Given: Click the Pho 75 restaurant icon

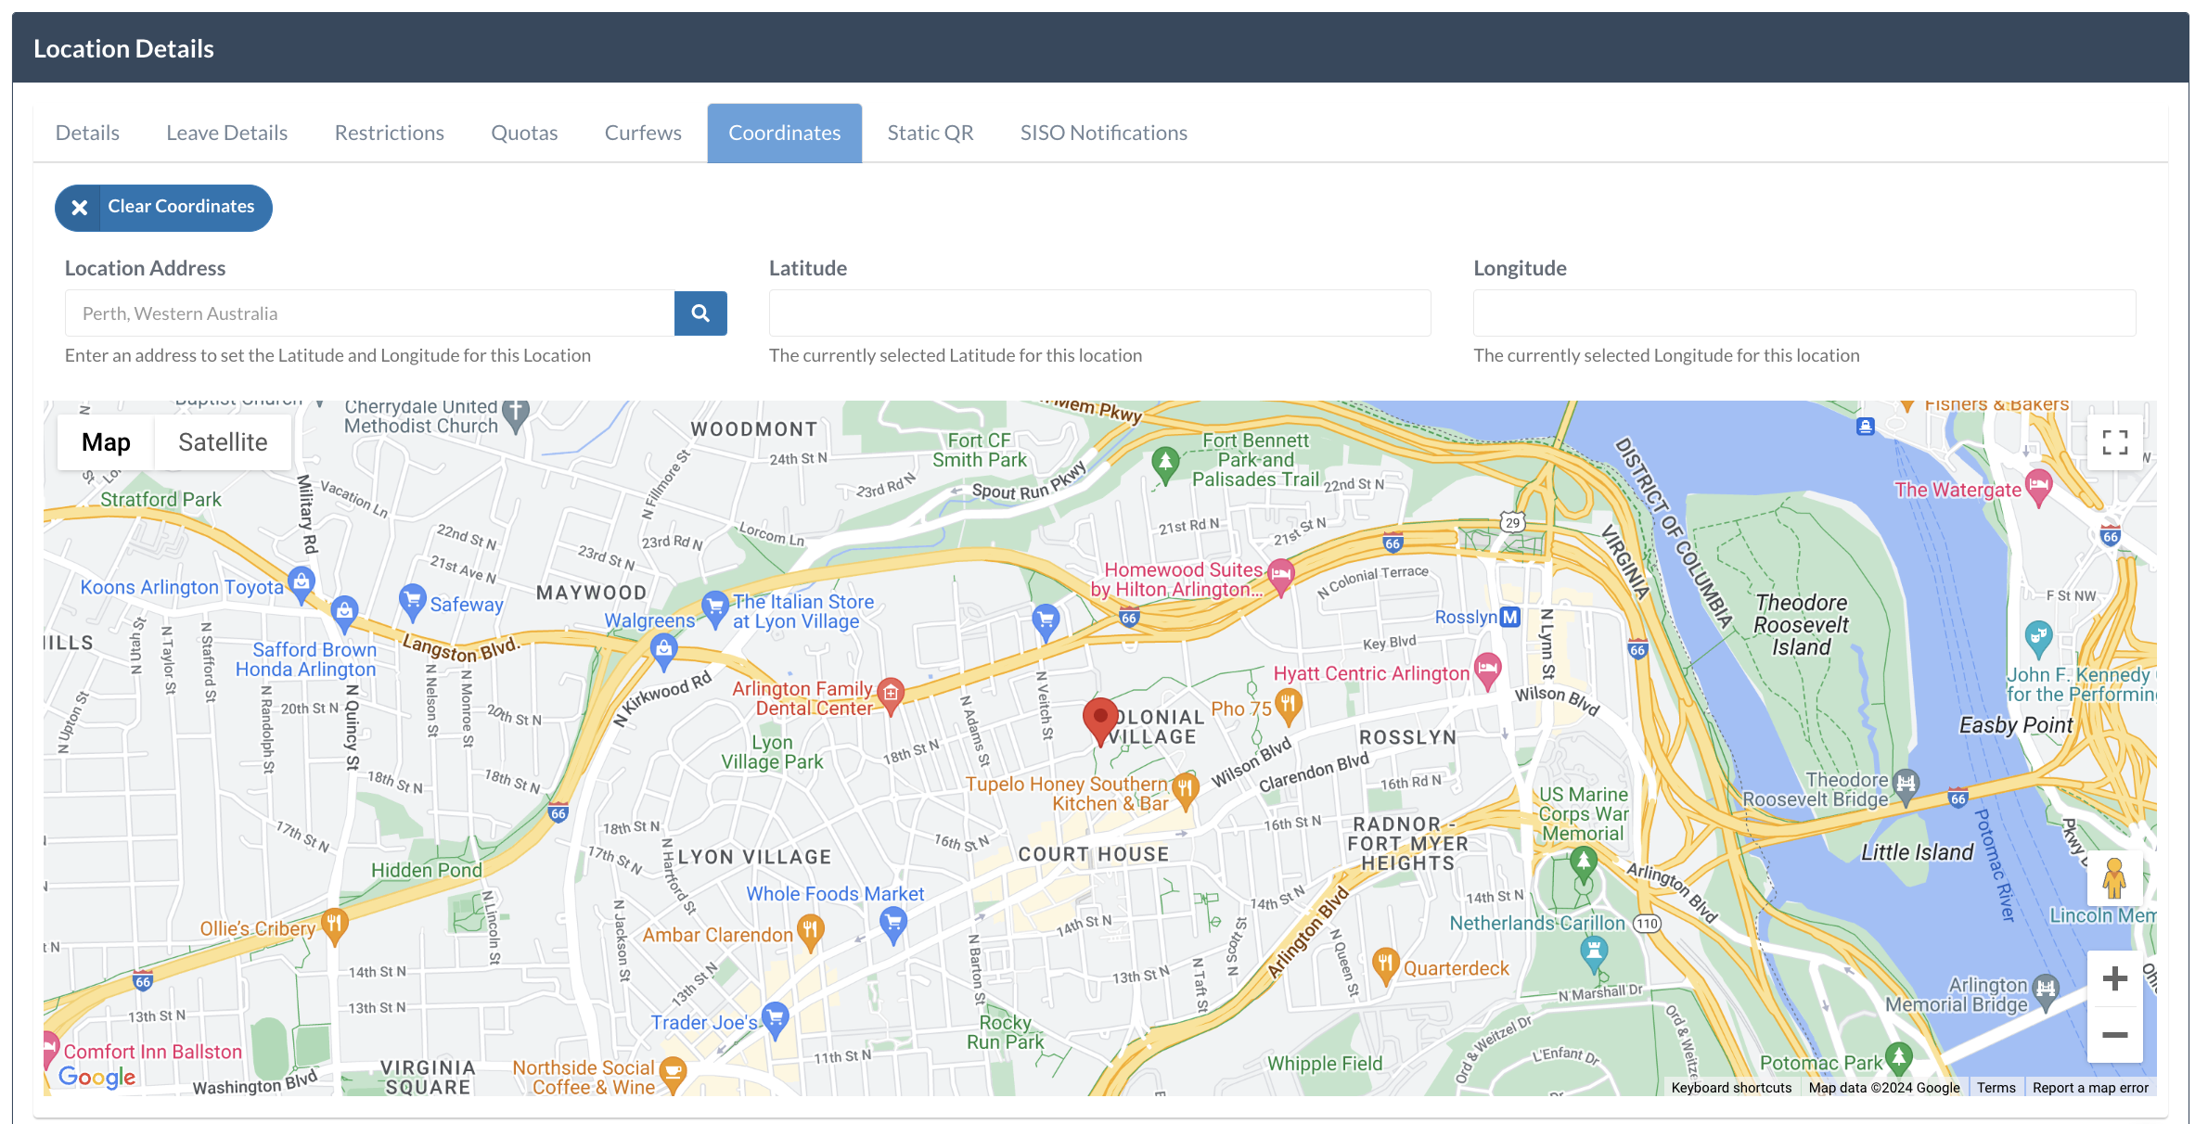Looking at the screenshot, I should (1288, 704).
